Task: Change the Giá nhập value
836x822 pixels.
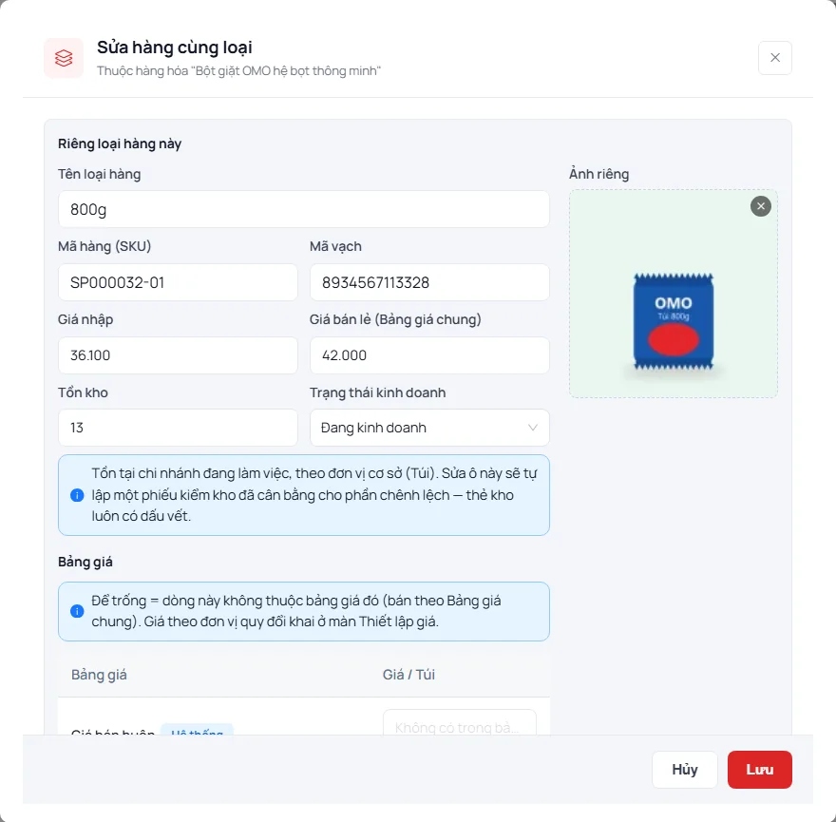Action: 178,355
